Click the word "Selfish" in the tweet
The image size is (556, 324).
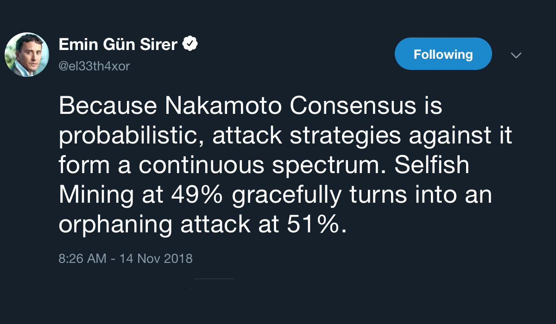[x=432, y=166]
